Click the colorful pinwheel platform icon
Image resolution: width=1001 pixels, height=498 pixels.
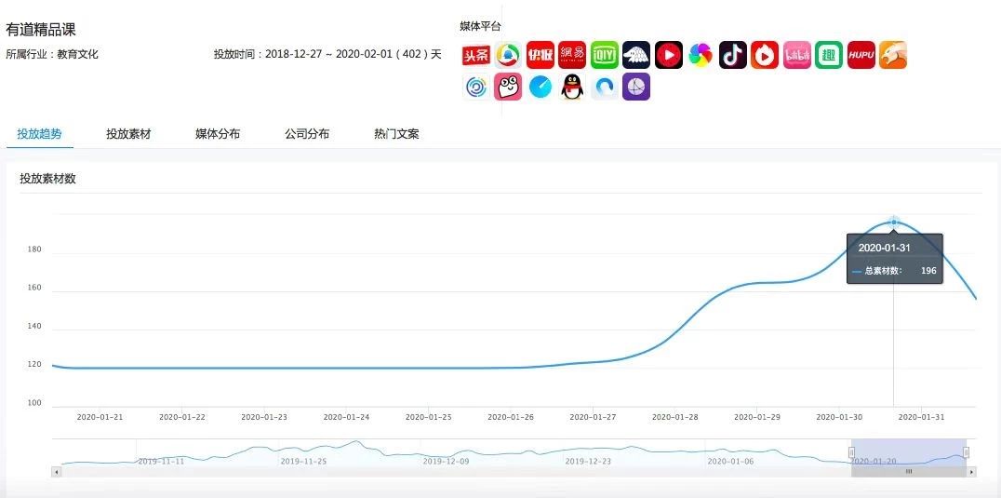point(701,56)
